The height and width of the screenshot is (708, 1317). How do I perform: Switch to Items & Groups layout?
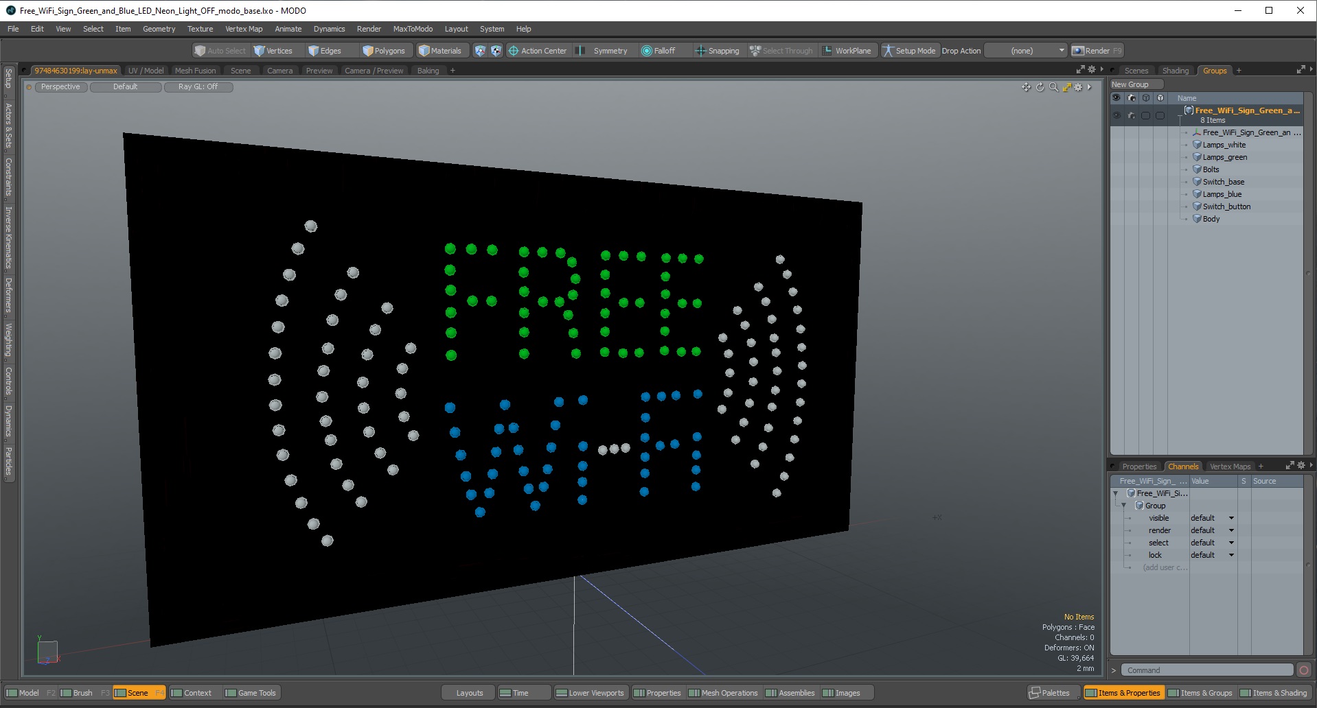coord(1200,693)
